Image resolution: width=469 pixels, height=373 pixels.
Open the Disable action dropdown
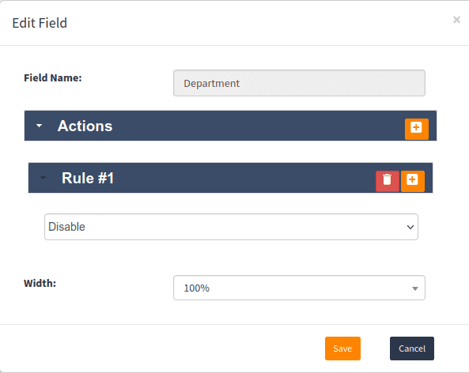point(231,227)
